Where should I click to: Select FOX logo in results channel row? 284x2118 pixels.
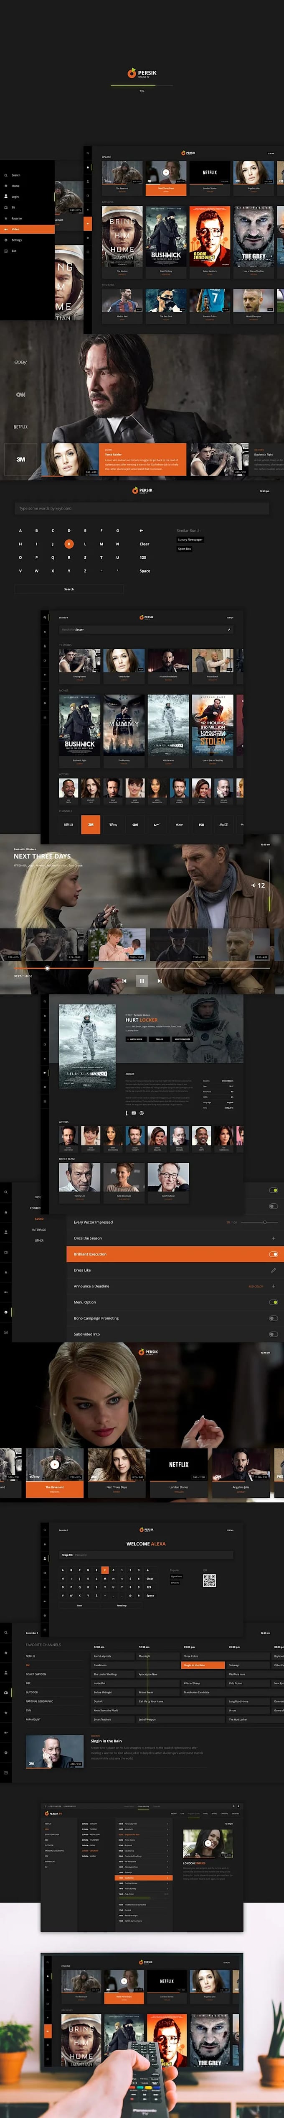[201, 824]
